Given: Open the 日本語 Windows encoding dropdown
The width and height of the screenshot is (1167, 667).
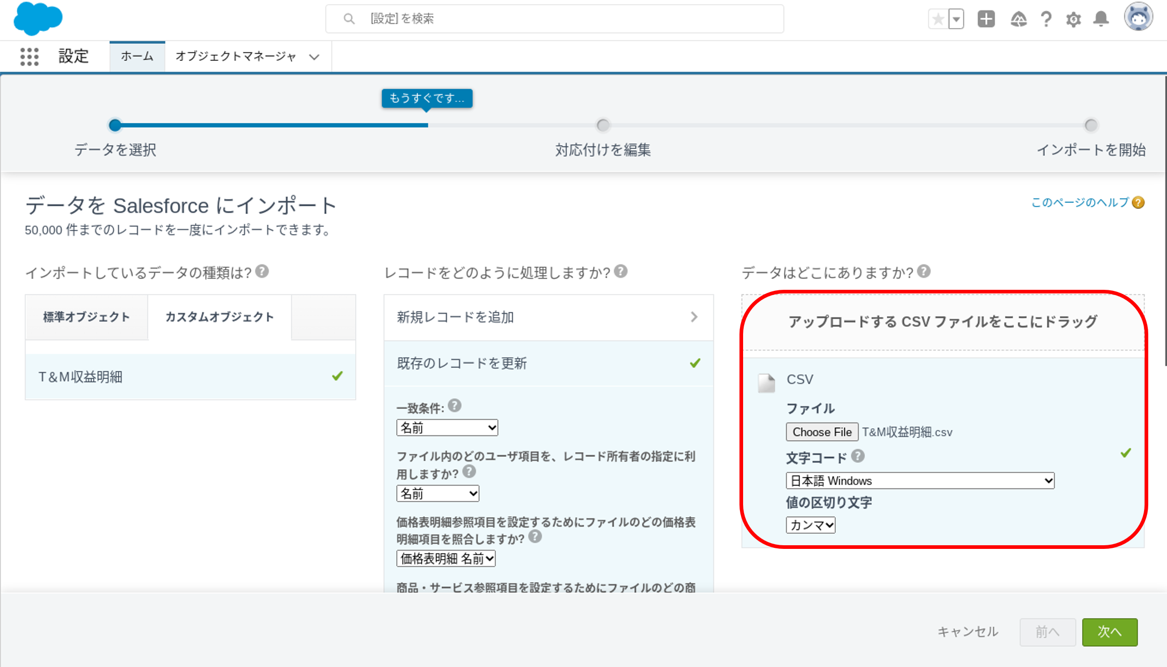Looking at the screenshot, I should (920, 481).
